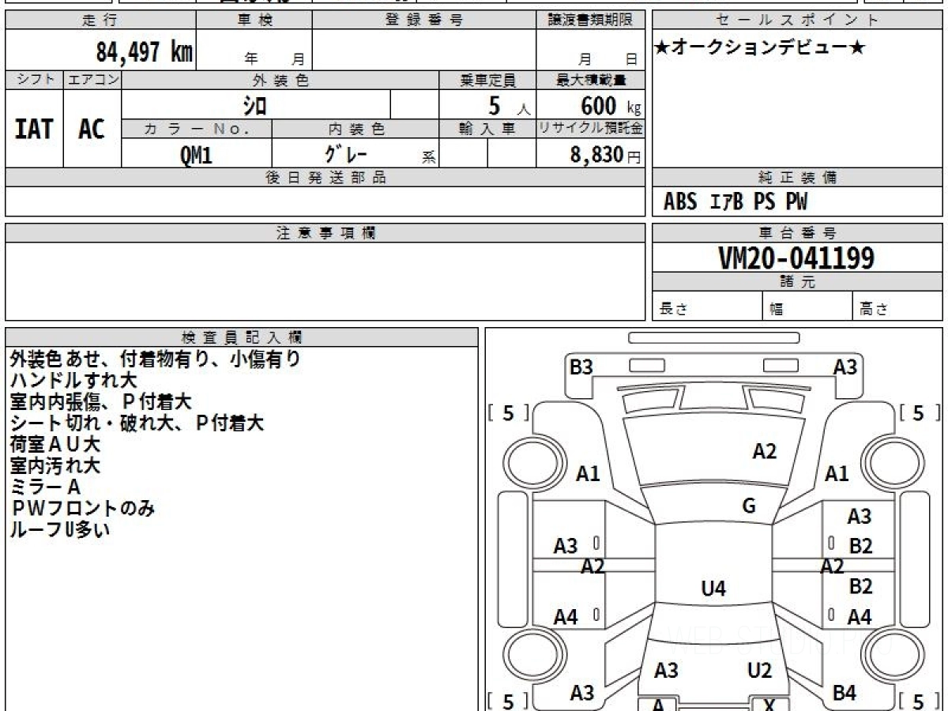
Task: Click the 後日発送部品 header
Action: pyautogui.click(x=325, y=178)
